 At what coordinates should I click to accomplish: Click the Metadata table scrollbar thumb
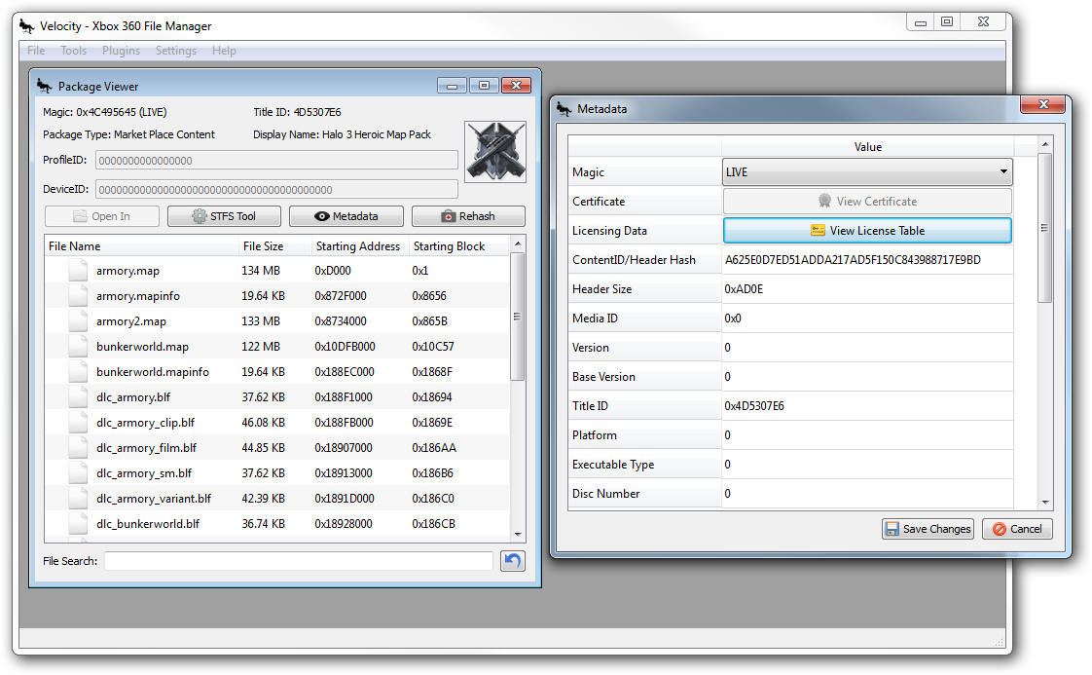coord(1044,228)
